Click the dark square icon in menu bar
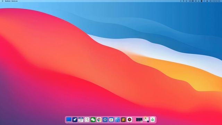This screenshot has width=222, height=125. coord(202,1)
